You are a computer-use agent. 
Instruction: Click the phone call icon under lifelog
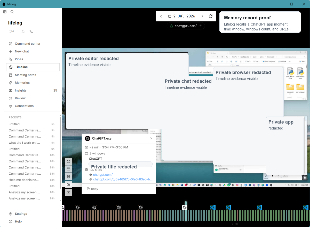(31, 31)
